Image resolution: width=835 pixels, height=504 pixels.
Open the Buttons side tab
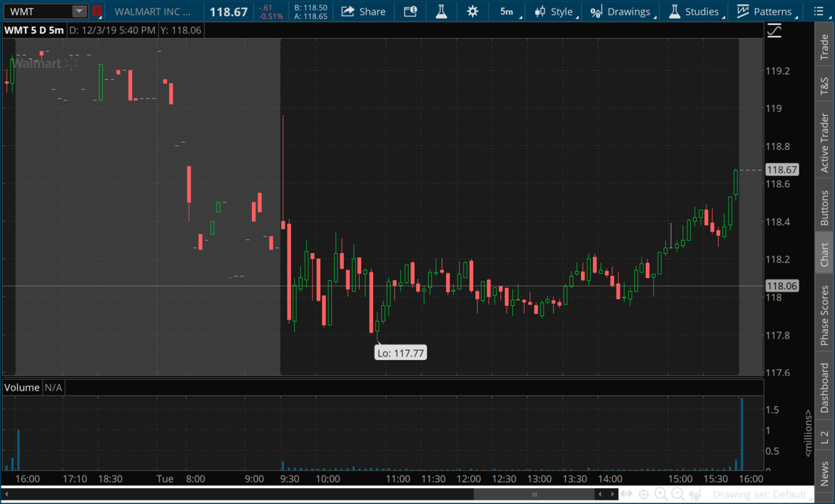point(825,206)
